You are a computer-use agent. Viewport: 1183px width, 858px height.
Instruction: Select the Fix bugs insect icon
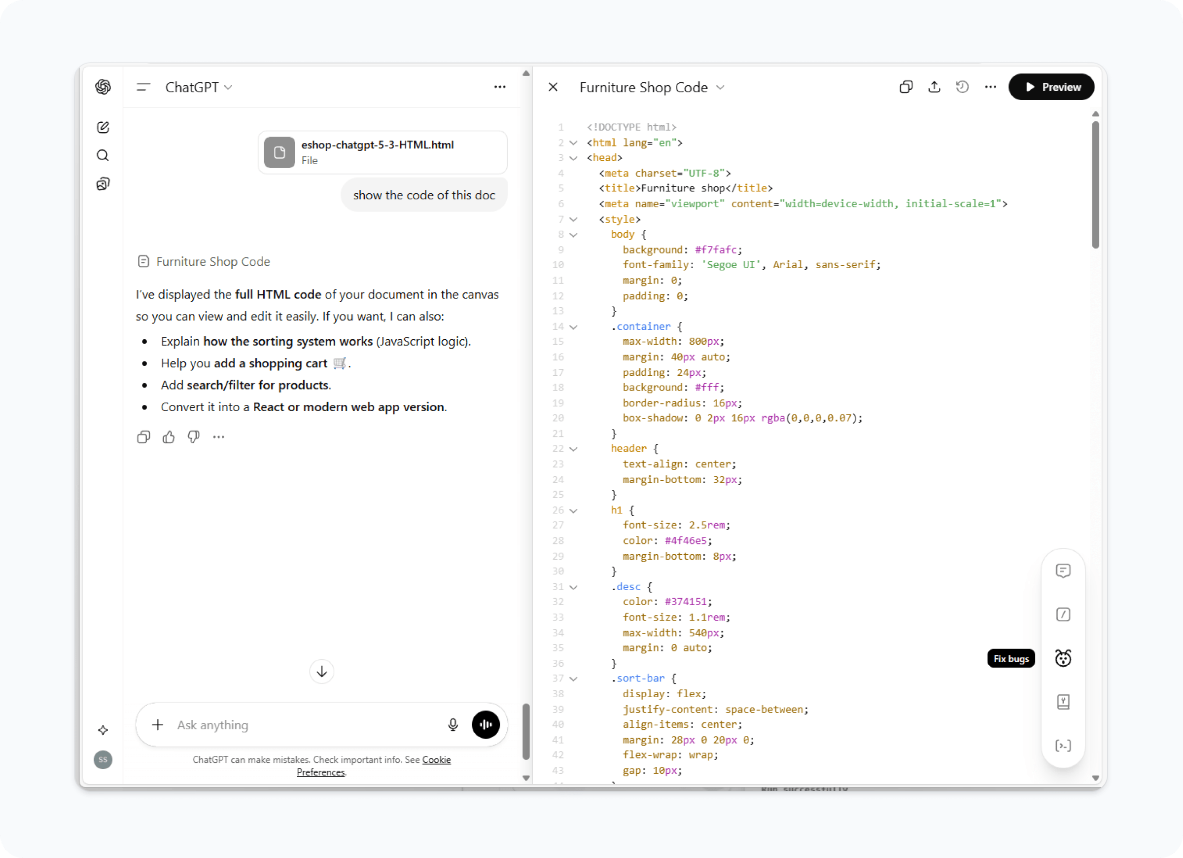[x=1064, y=658]
